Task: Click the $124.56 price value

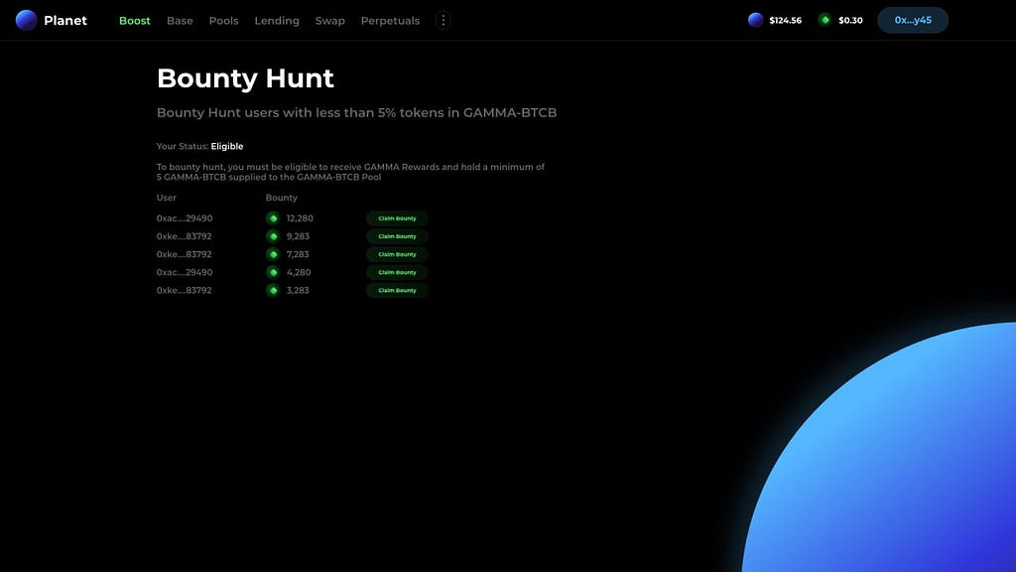Action: click(786, 21)
